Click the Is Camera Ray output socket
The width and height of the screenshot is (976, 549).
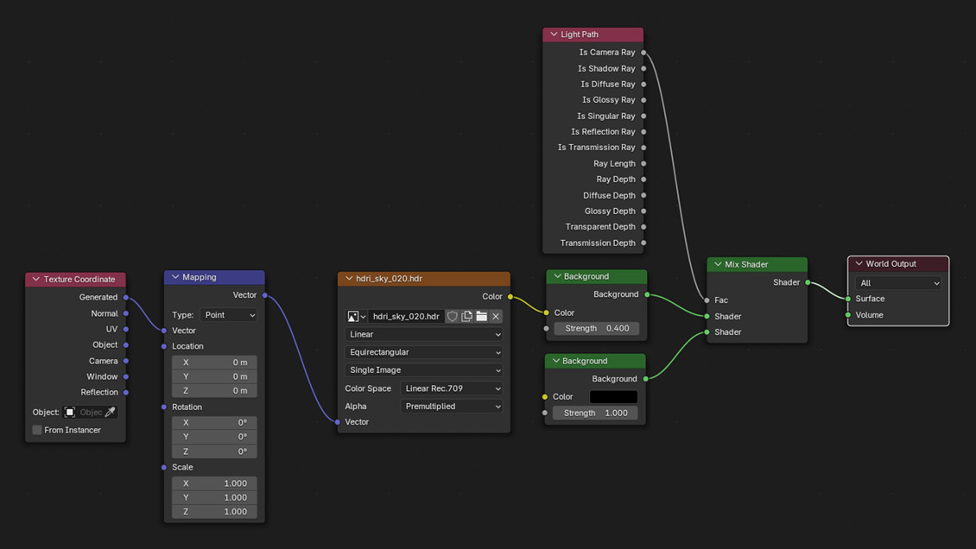pos(643,53)
